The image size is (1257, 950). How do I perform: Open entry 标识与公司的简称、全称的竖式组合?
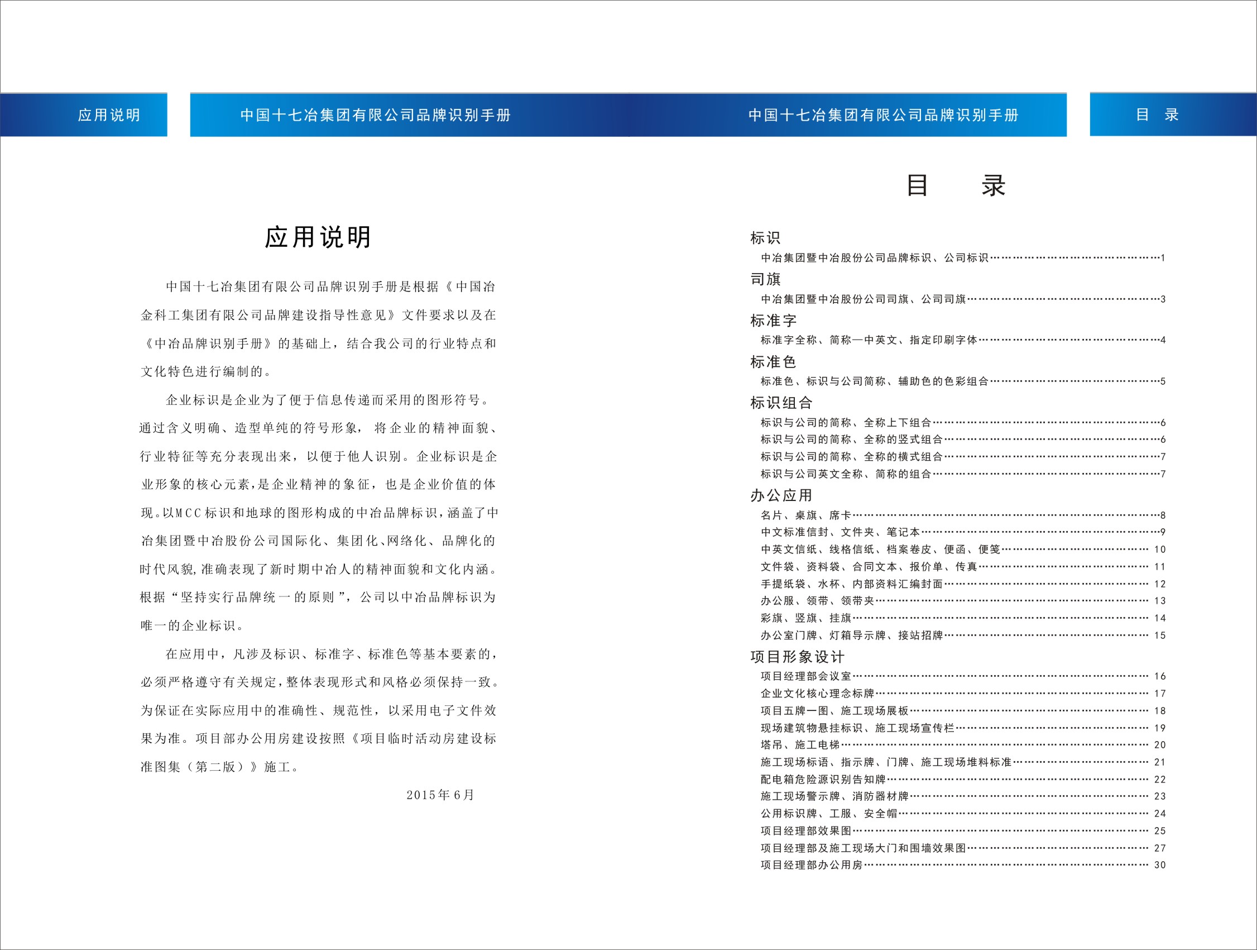coord(963,440)
